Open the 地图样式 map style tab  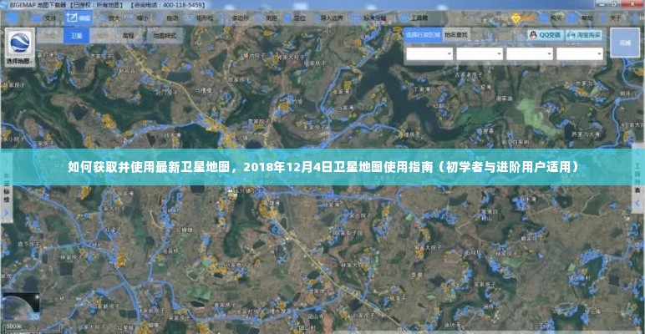point(165,36)
